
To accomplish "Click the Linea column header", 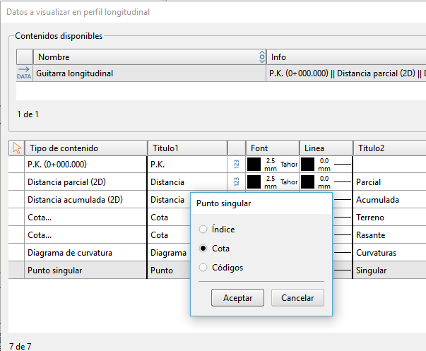I will tap(326, 148).
